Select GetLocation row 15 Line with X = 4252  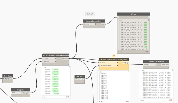[157, 97]
